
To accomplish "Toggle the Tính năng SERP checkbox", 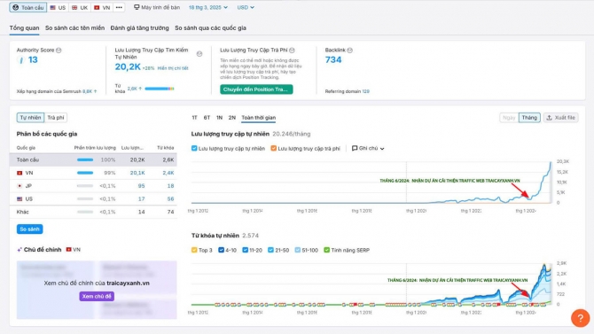I will (x=326, y=251).
